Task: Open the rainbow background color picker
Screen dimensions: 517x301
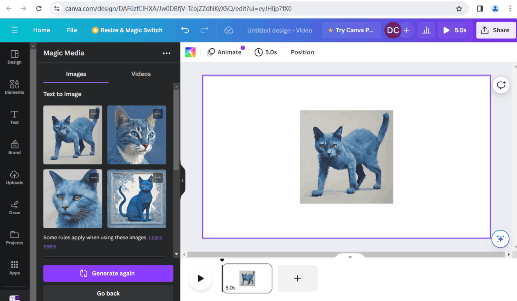Action: click(x=190, y=52)
